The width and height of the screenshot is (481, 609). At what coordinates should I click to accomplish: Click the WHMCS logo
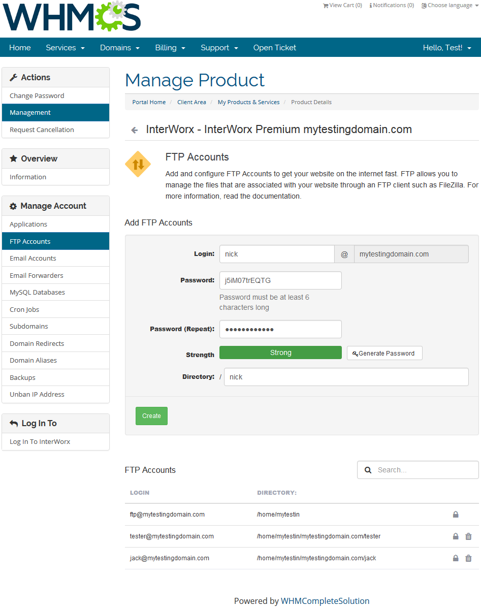click(72, 16)
